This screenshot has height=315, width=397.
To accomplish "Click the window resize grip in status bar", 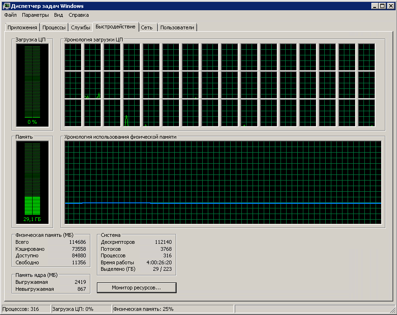I will click(392, 310).
